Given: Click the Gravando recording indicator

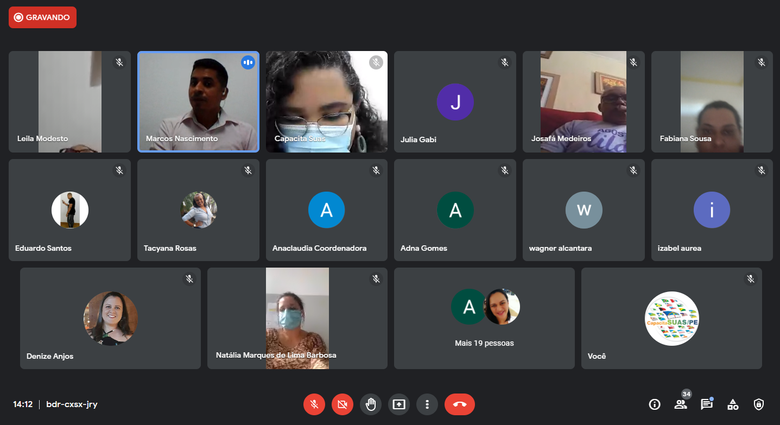Looking at the screenshot, I should [42, 17].
